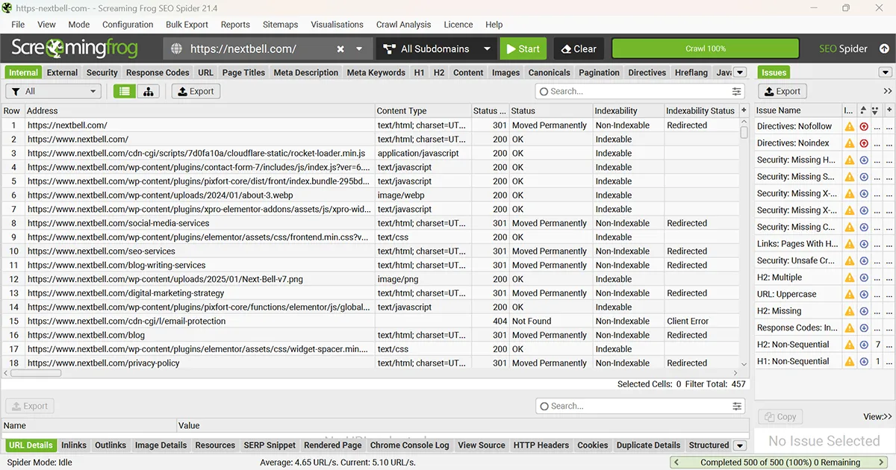This screenshot has height=470, width=896.
Task: Switch to list view icon
Action: point(125,91)
